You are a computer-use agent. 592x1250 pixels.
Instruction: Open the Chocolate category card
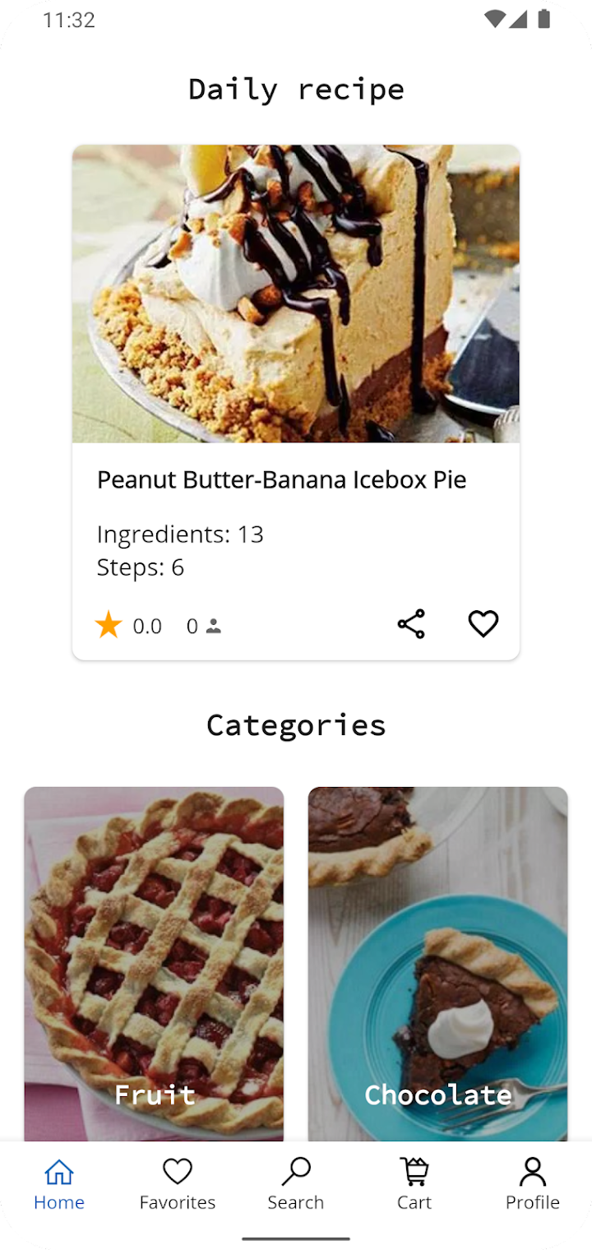(x=437, y=962)
